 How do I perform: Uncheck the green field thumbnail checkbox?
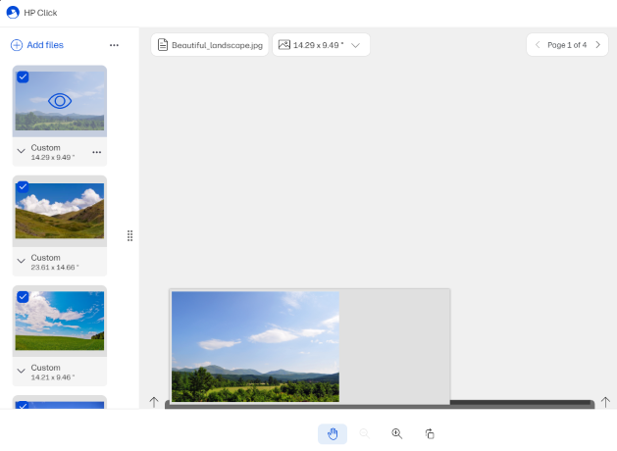click(23, 297)
